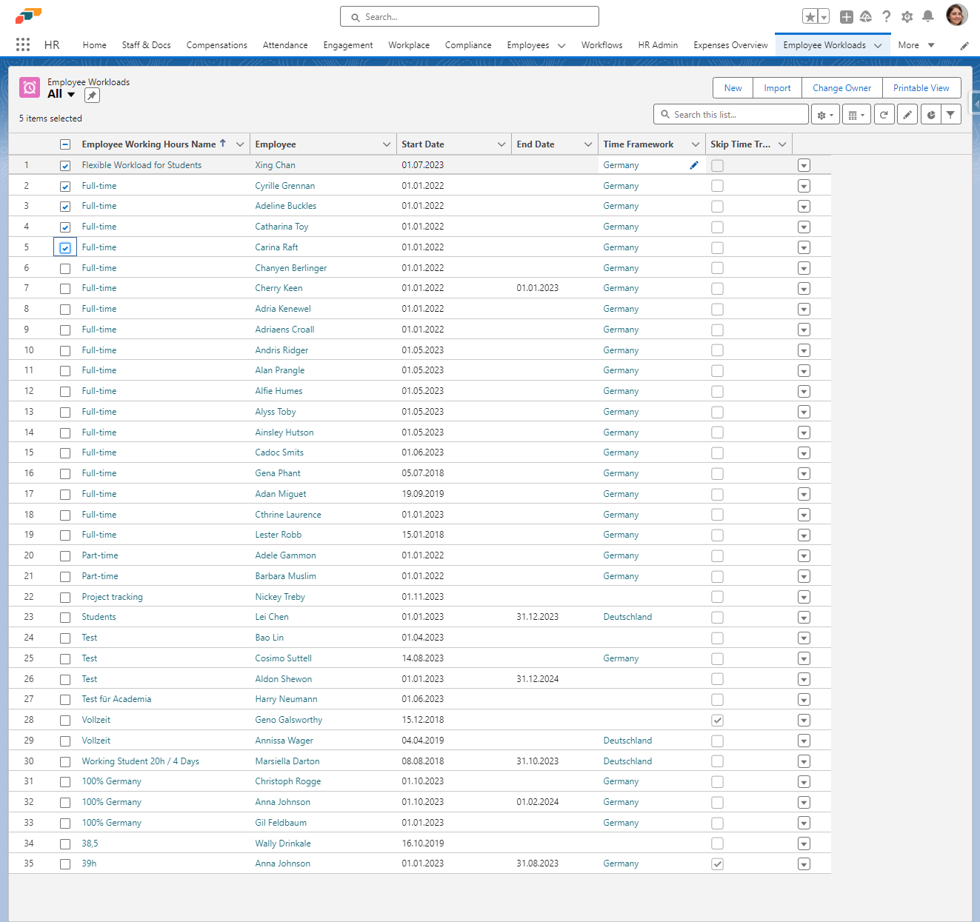Expand the Employees tab menu
This screenshot has width=980, height=922.
561,45
